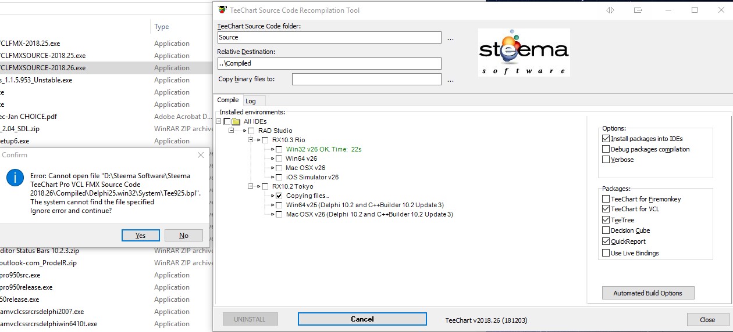Screen dimensions: 733x332
Task: Collapse the RX10.3 Rio node
Action: coord(250,140)
